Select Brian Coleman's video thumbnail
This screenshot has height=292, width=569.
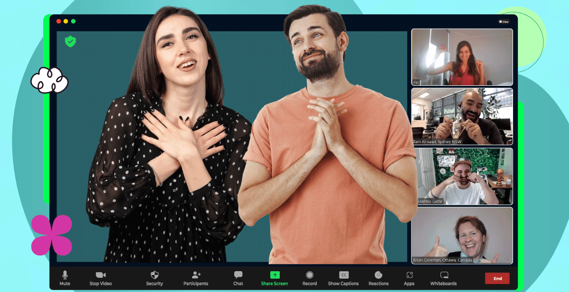[x=462, y=235]
